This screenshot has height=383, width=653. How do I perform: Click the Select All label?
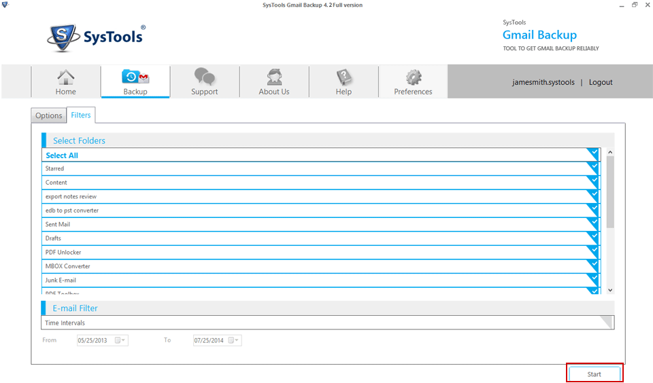click(62, 156)
